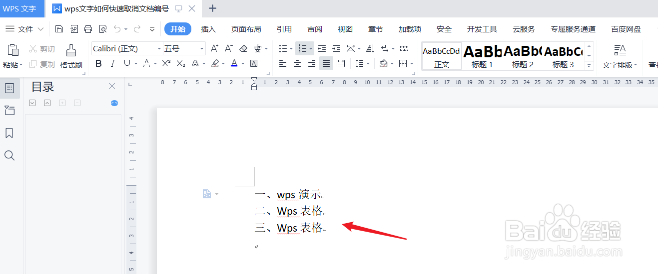Click the WPS 文字 home tab

(22, 8)
